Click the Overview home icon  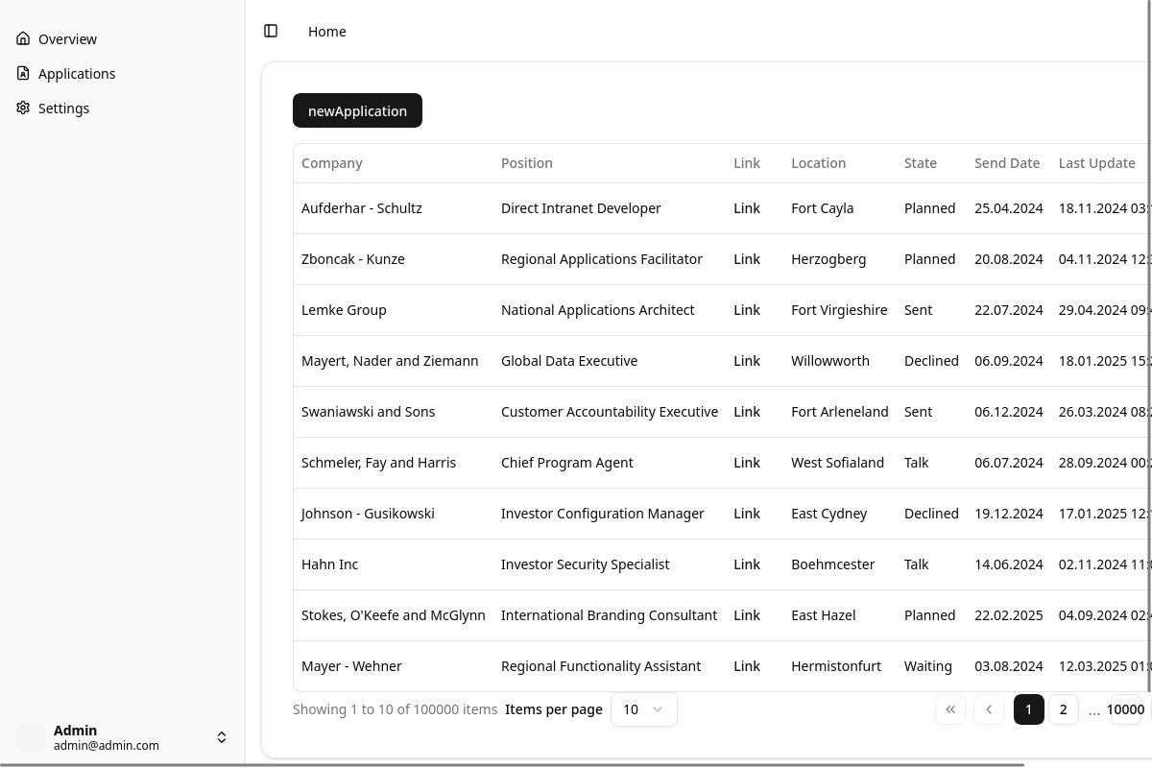[23, 38]
